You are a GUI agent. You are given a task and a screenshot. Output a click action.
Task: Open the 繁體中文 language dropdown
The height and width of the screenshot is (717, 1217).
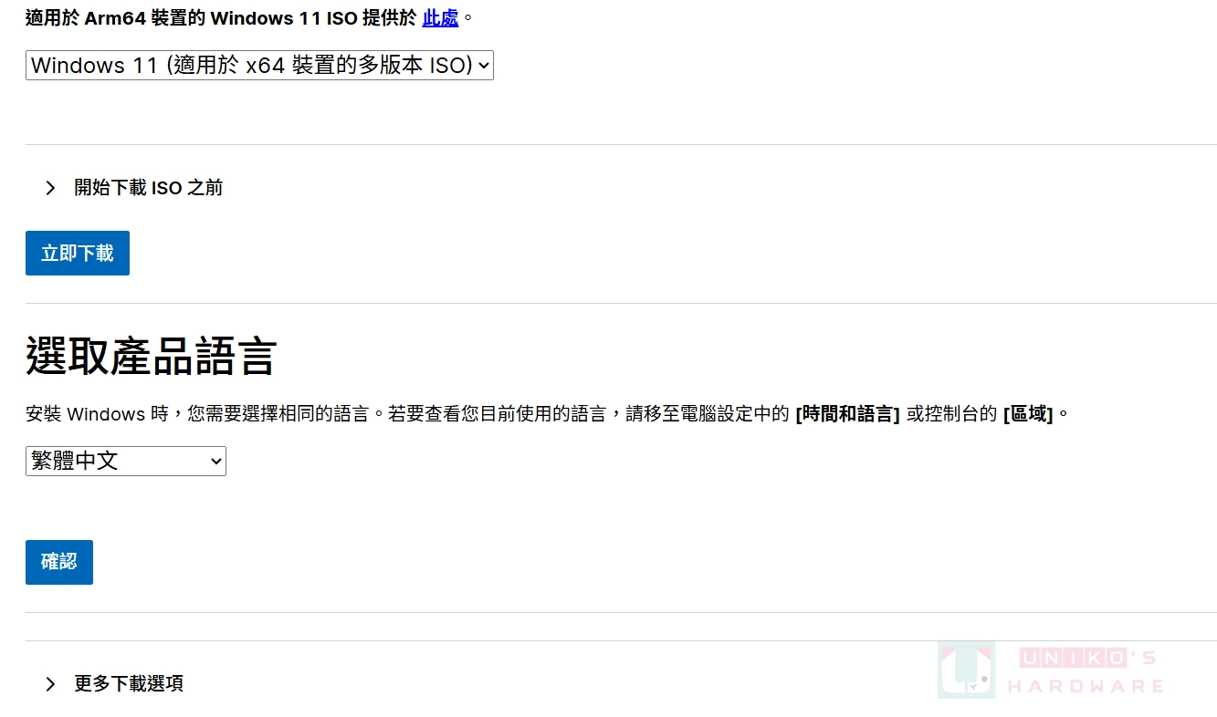[126, 462]
